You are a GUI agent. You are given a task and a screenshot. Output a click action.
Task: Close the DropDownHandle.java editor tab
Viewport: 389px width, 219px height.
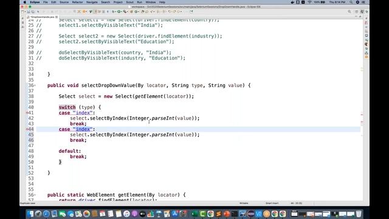click(57, 17)
